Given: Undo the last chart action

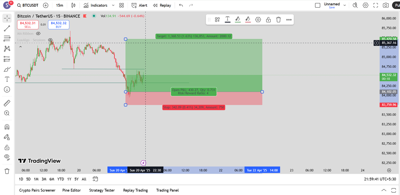Looking at the screenshot, I should (x=181, y=5).
